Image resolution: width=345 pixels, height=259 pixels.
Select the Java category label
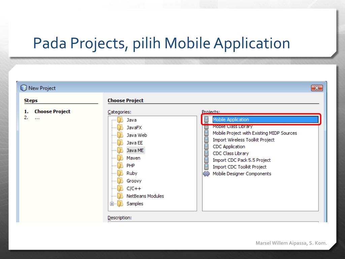tap(132, 120)
